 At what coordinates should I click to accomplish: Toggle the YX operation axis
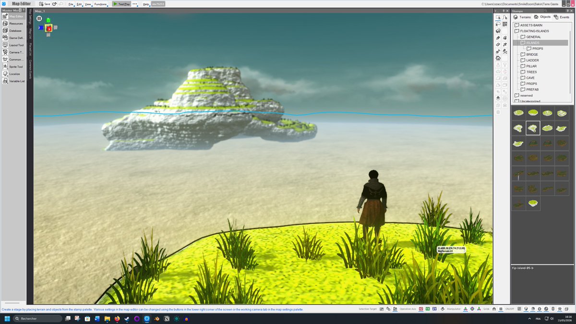(x=428, y=309)
